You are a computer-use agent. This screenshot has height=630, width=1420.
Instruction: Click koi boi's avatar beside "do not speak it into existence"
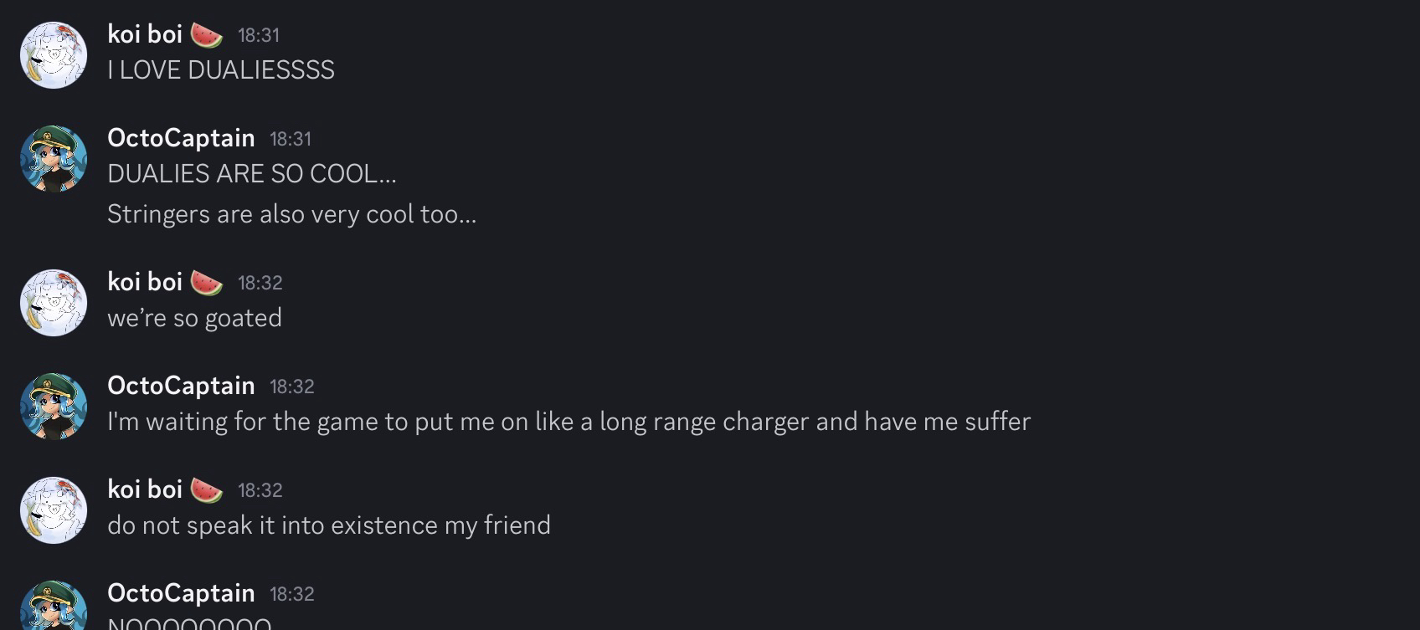click(x=54, y=510)
